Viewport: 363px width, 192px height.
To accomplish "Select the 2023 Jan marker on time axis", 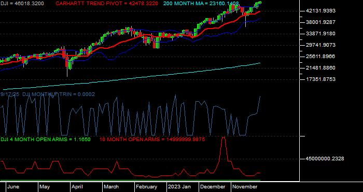I will point(179,187).
